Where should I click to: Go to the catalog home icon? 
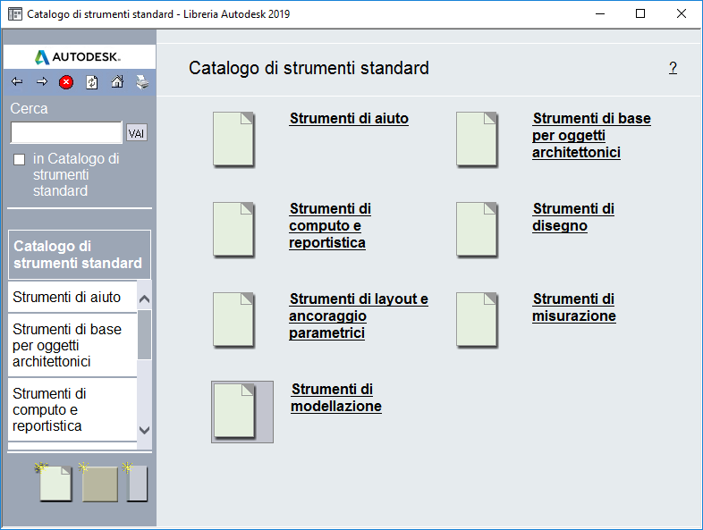pyautogui.click(x=117, y=82)
